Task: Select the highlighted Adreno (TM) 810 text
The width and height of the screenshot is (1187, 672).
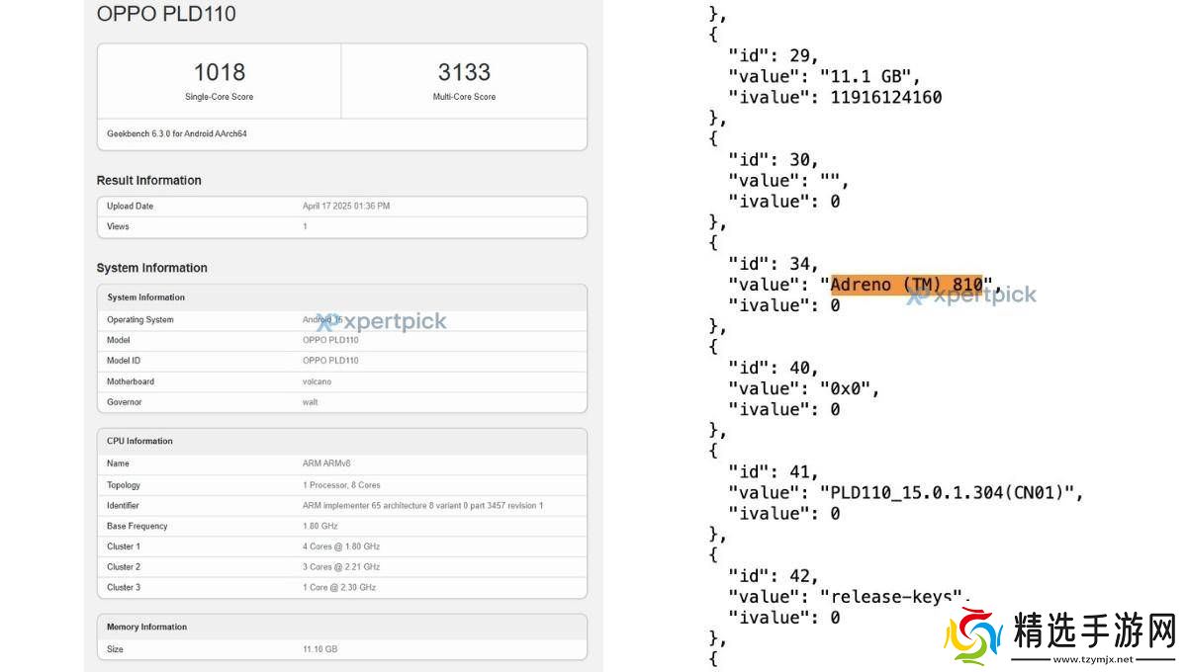Action: tap(906, 285)
